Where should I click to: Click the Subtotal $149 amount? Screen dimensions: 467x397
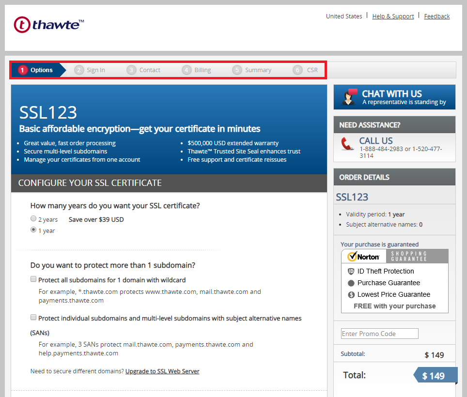pos(434,355)
